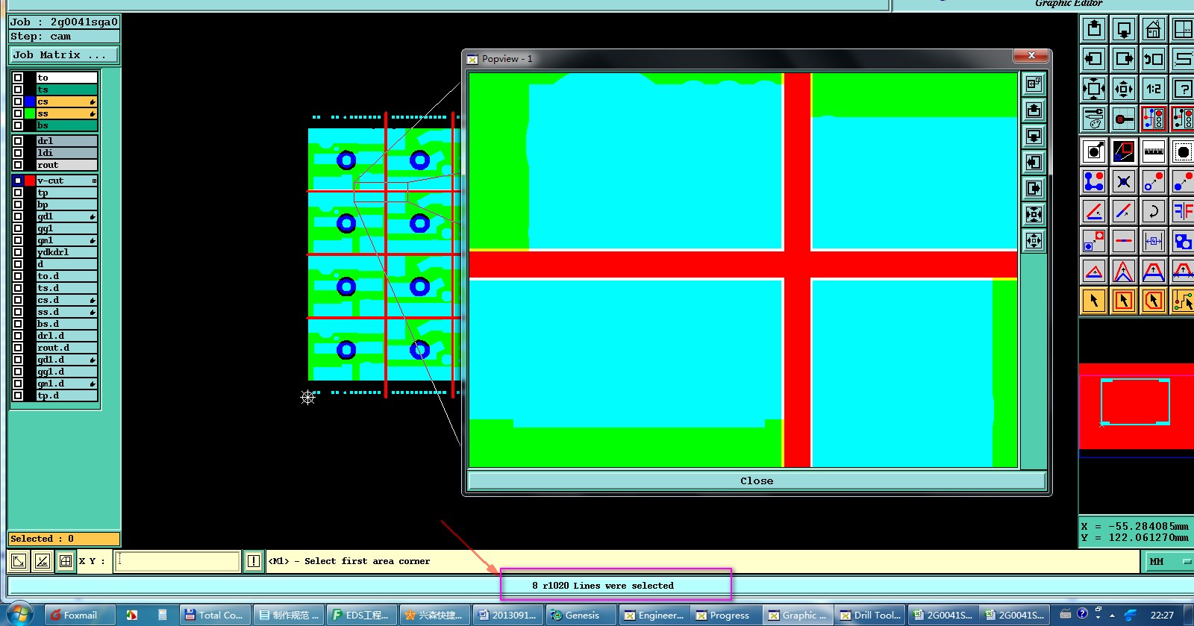The width and height of the screenshot is (1194, 626).
Task: Select the plain arrow pointer select tool
Action: pyautogui.click(x=1094, y=301)
